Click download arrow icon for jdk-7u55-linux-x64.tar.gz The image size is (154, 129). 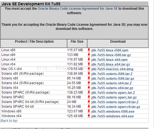(x=89, y=64)
